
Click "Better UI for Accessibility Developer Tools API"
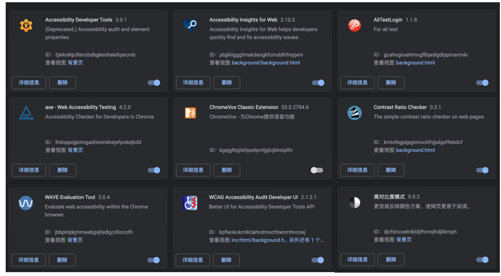[x=262, y=207]
